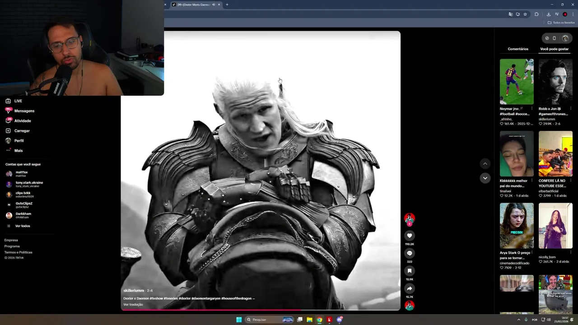Viewport: 578px width, 325px height.
Task: Open the Chrome downloads icon
Action: tap(549, 14)
